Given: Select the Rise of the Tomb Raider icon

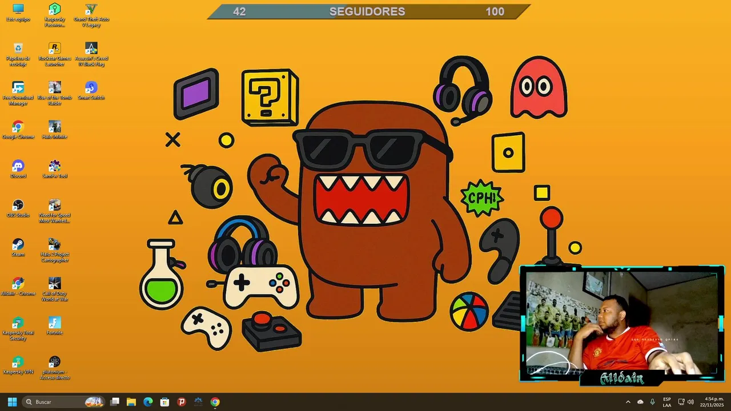Looking at the screenshot, I should [55, 94].
